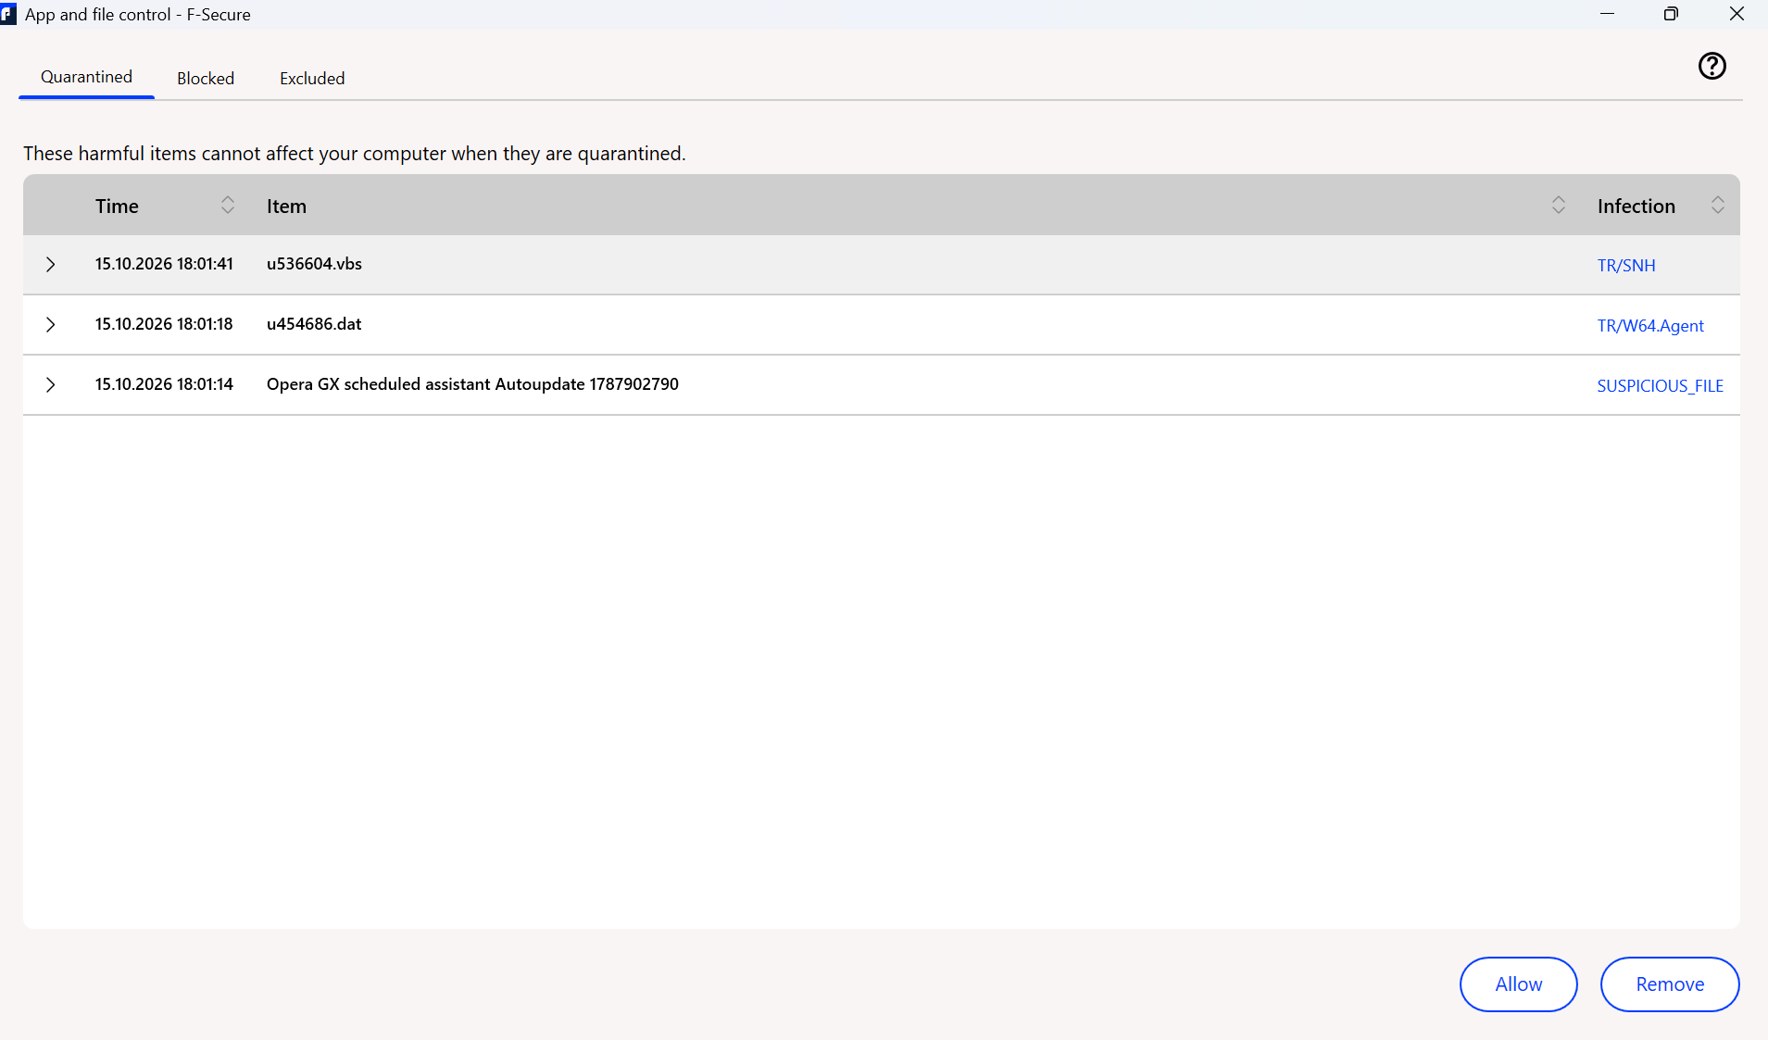Open the TR/W64.Agent infection link
Image resolution: width=1768 pixels, height=1040 pixels.
pos(1650,326)
